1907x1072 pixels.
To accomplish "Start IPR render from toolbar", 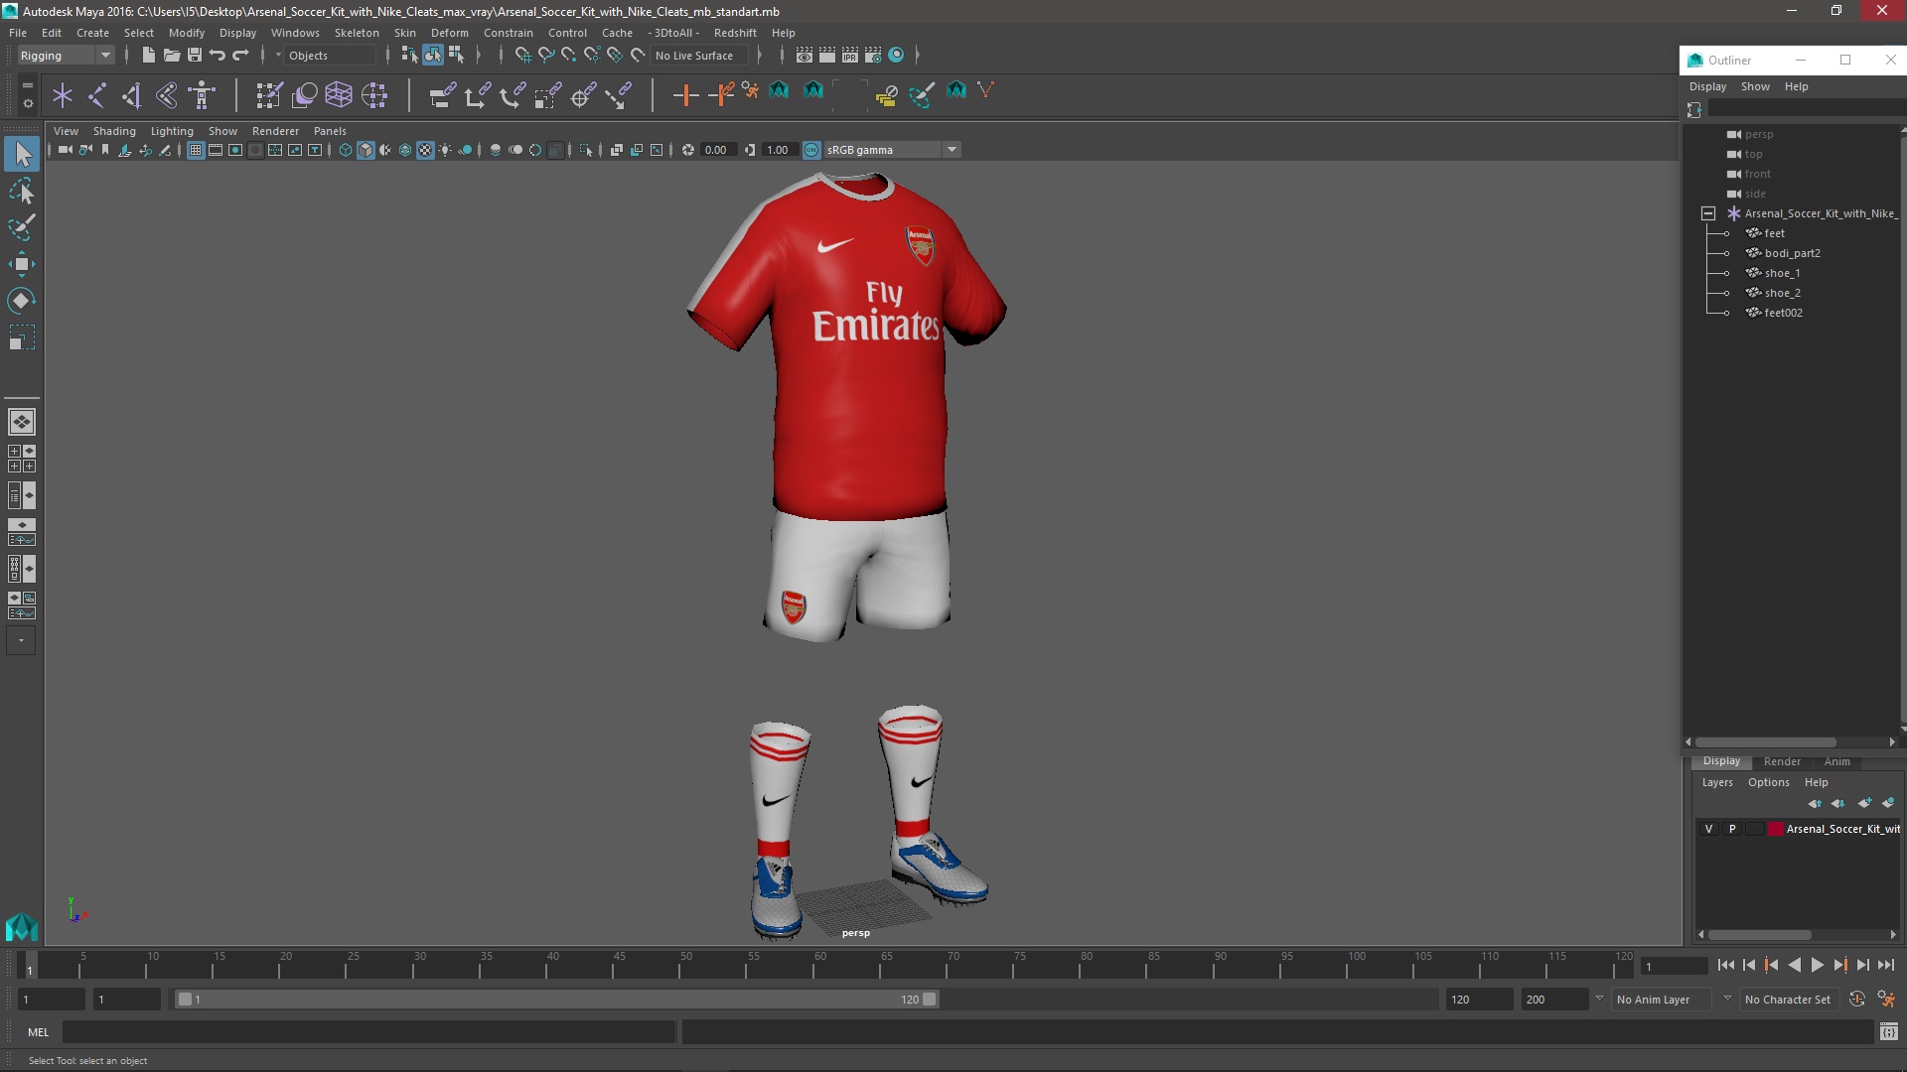I will (850, 56).
